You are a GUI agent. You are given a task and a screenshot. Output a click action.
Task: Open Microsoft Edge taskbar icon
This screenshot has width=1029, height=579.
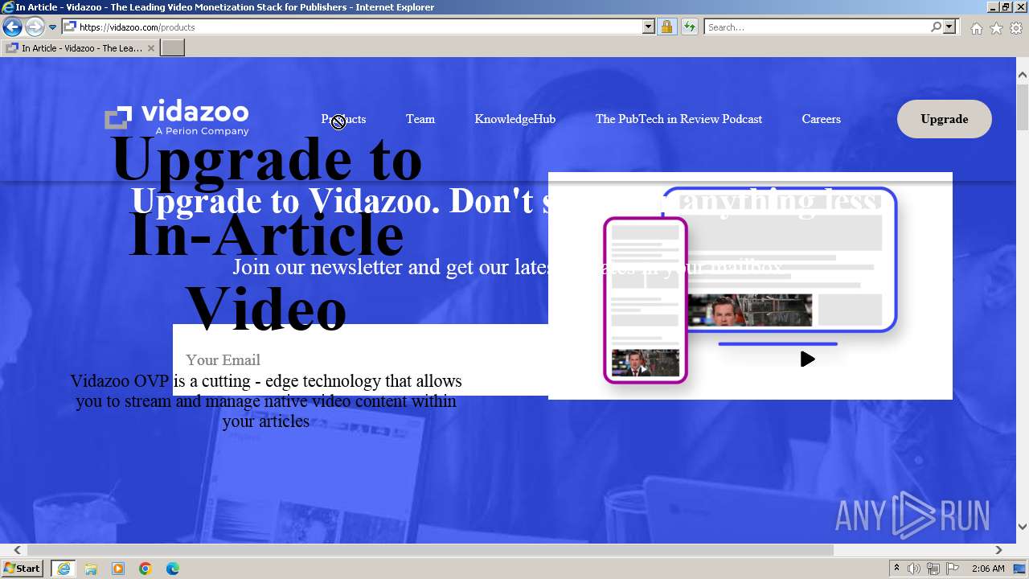tap(173, 569)
